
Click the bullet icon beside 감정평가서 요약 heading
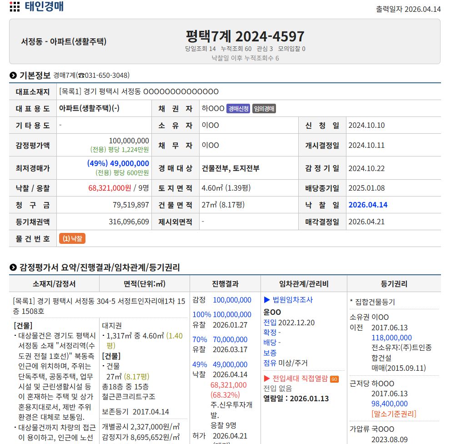tap(13, 267)
